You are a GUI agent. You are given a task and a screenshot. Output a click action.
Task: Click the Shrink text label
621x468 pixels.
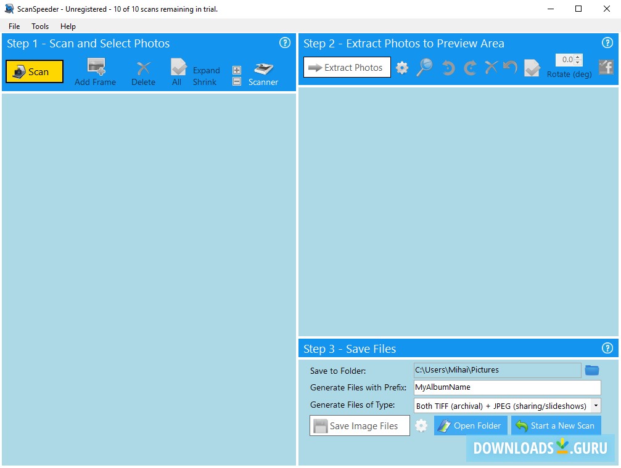pyautogui.click(x=205, y=82)
